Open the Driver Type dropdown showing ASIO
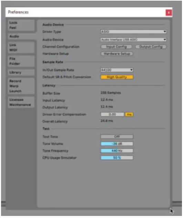Screen dimensions: 183x218 pos(133,32)
